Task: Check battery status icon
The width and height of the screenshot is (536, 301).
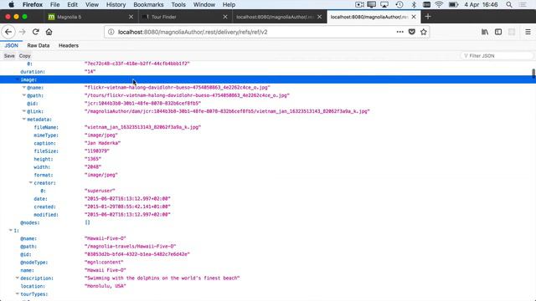Action: pyautogui.click(x=453, y=4)
